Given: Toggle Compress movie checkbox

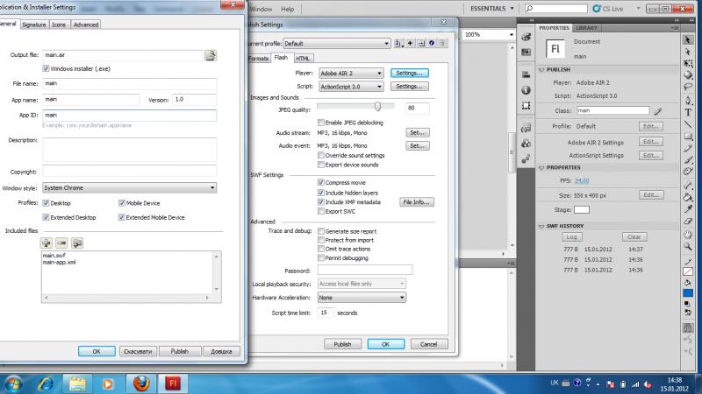Looking at the screenshot, I should [321, 183].
